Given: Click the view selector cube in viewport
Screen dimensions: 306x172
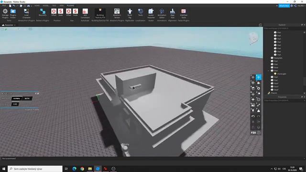Looking at the screenshot, I should click(x=253, y=38).
